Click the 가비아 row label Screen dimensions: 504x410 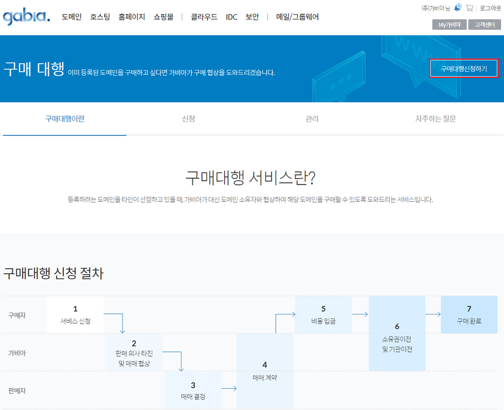[x=17, y=353]
